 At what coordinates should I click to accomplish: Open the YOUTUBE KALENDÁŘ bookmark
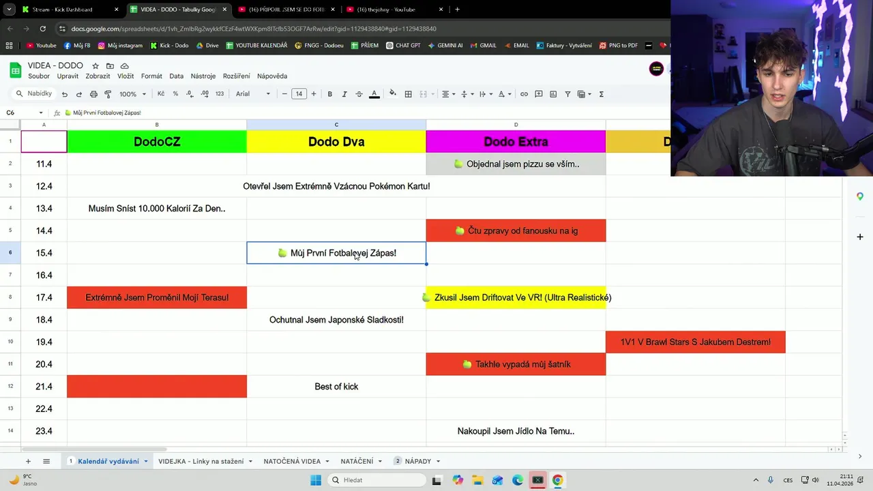(256, 46)
